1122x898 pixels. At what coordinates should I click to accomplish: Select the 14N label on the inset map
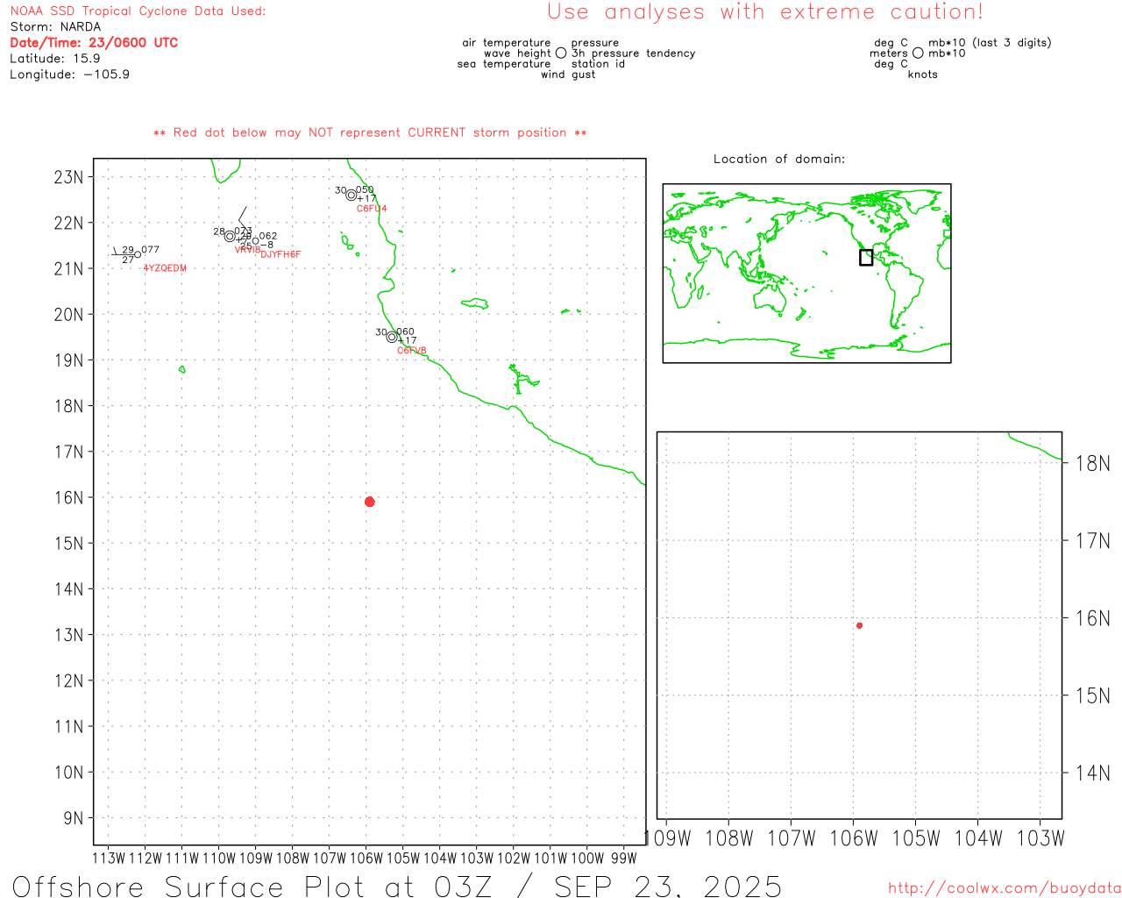[x=1092, y=773]
